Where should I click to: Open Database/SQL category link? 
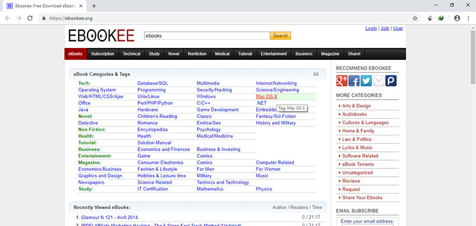pyautogui.click(x=153, y=83)
